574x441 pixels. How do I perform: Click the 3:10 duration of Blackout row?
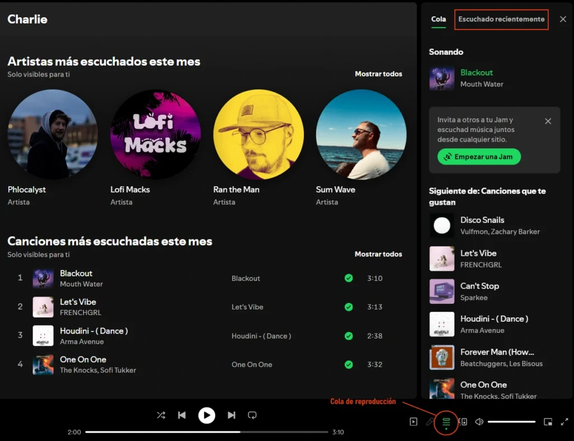coord(375,278)
